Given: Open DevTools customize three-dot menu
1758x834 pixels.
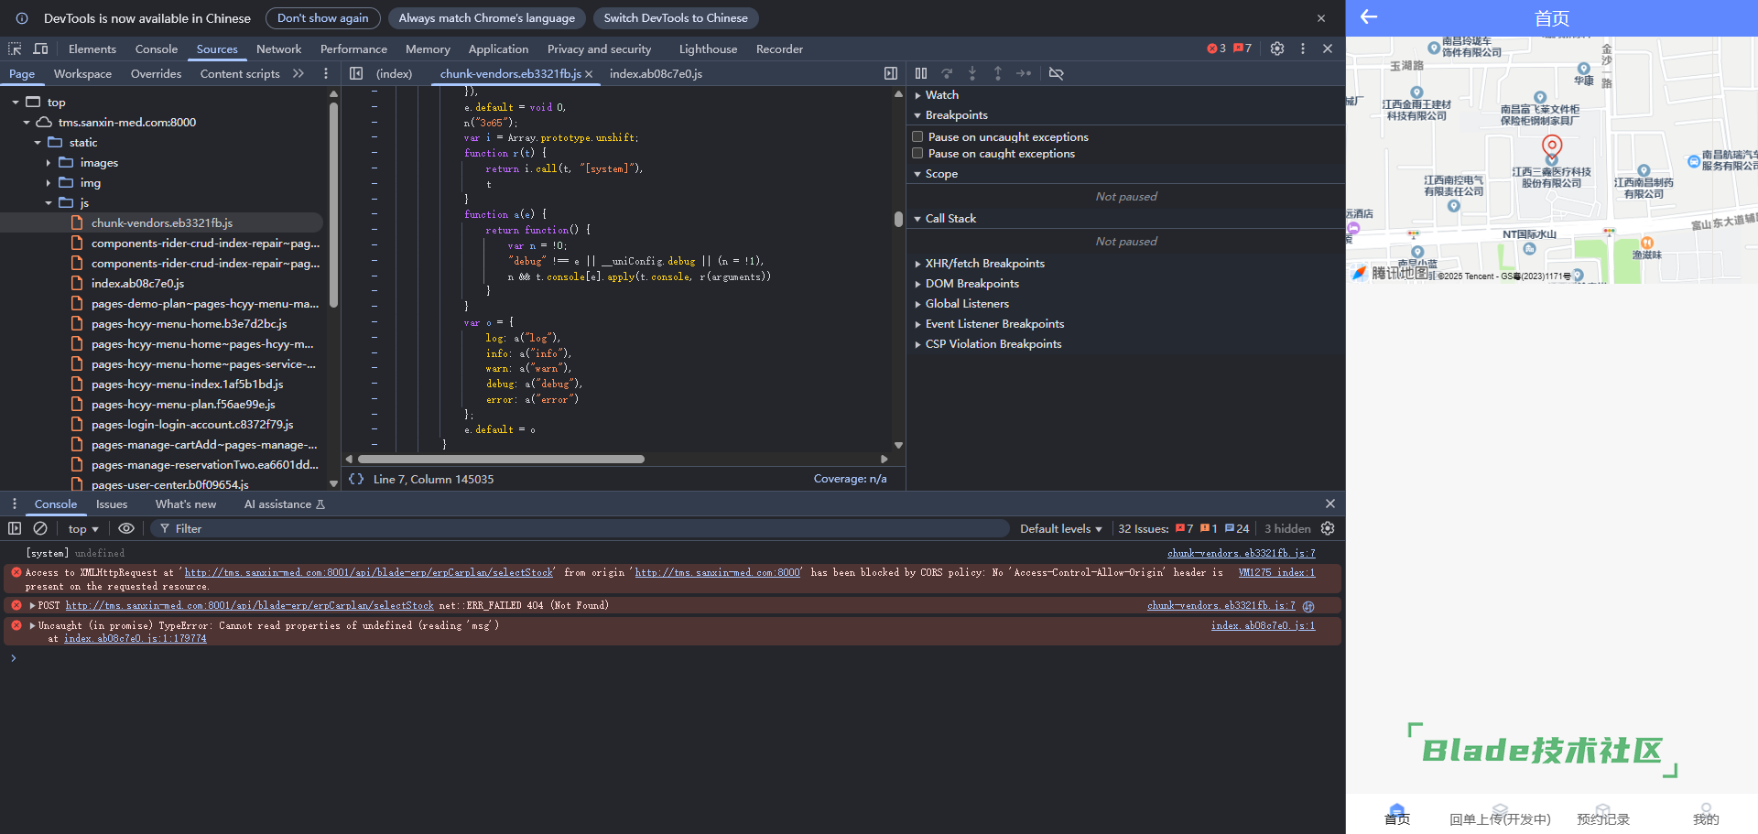Looking at the screenshot, I should (x=1303, y=49).
